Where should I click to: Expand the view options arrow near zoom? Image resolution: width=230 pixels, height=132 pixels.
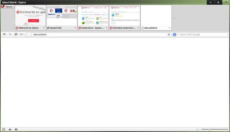point(197,130)
